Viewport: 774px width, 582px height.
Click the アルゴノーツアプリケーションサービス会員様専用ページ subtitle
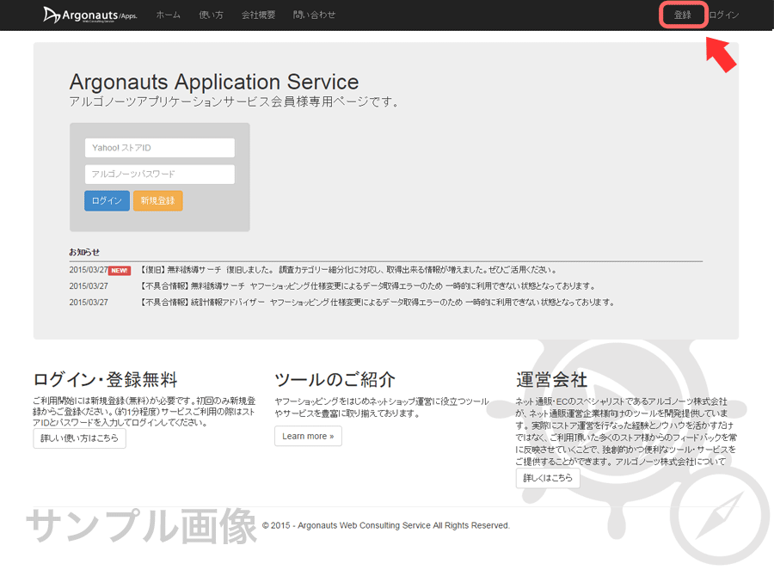click(234, 101)
